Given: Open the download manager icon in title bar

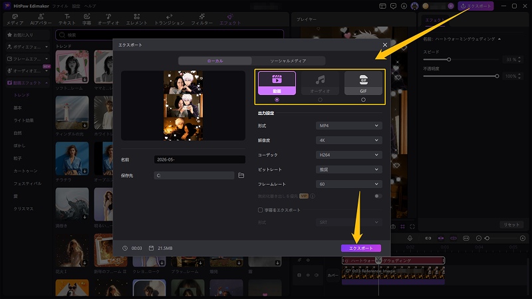Looking at the screenshot, I should click(x=404, y=6).
